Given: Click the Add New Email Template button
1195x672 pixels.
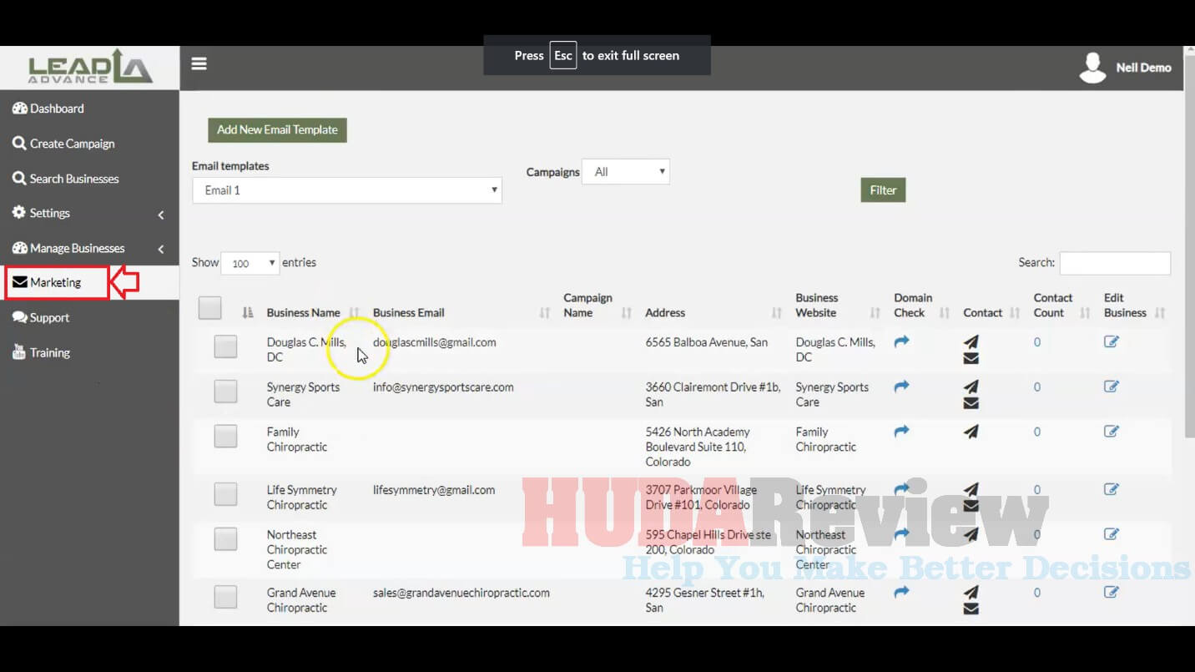Looking at the screenshot, I should point(277,129).
